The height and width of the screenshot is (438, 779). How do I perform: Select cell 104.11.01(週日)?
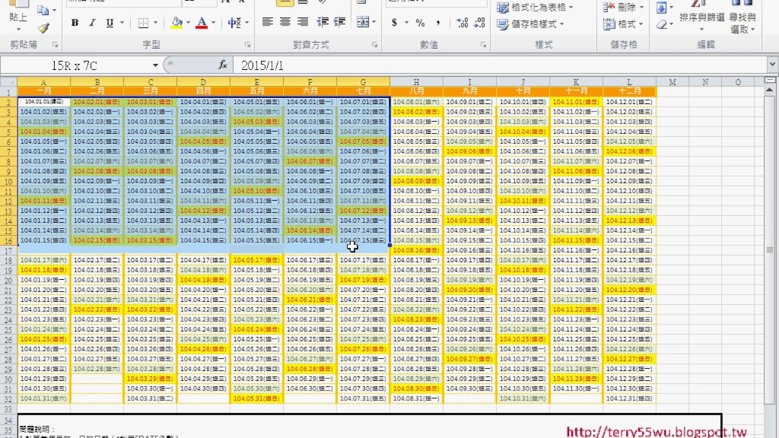(576, 102)
